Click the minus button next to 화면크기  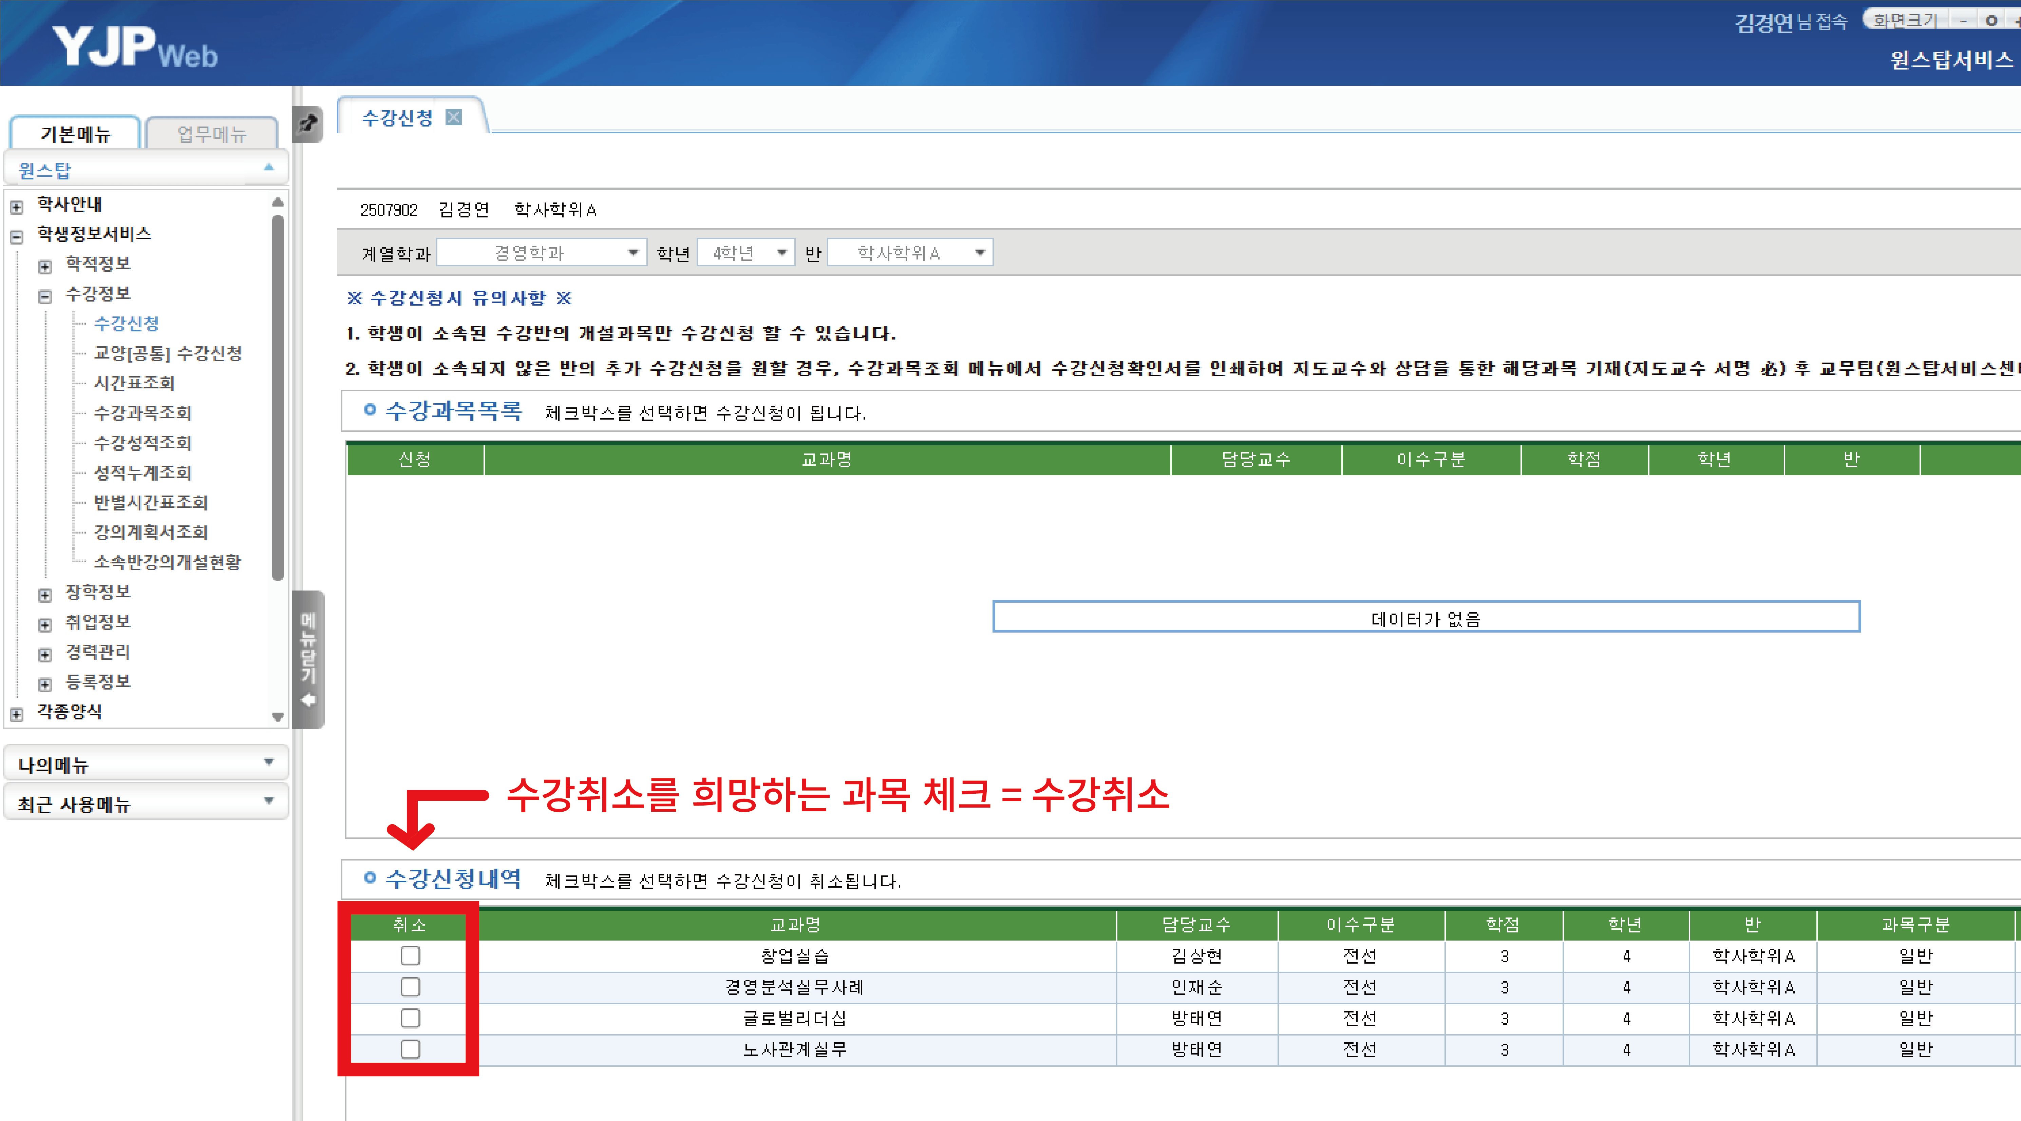pyautogui.click(x=1964, y=20)
